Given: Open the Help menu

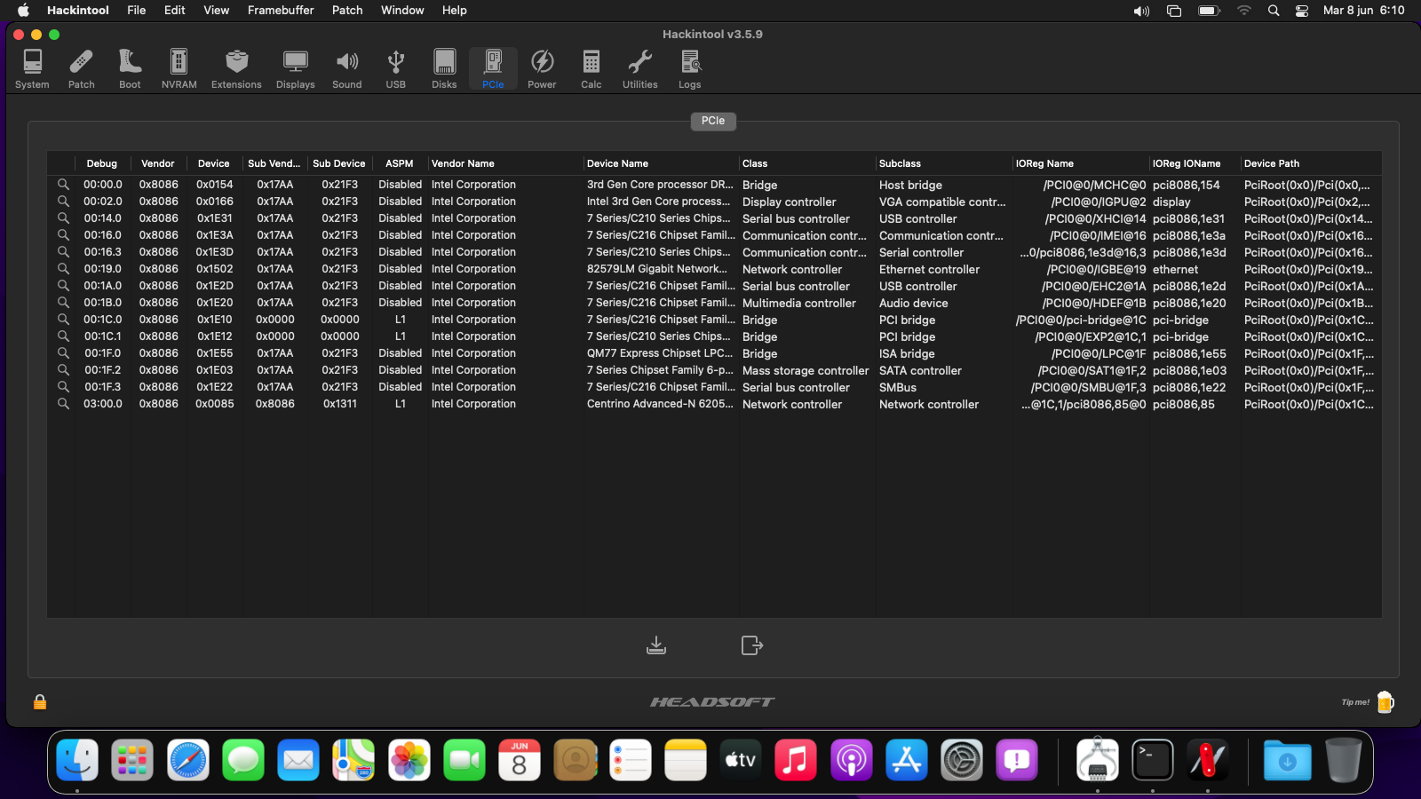Looking at the screenshot, I should pyautogui.click(x=455, y=11).
